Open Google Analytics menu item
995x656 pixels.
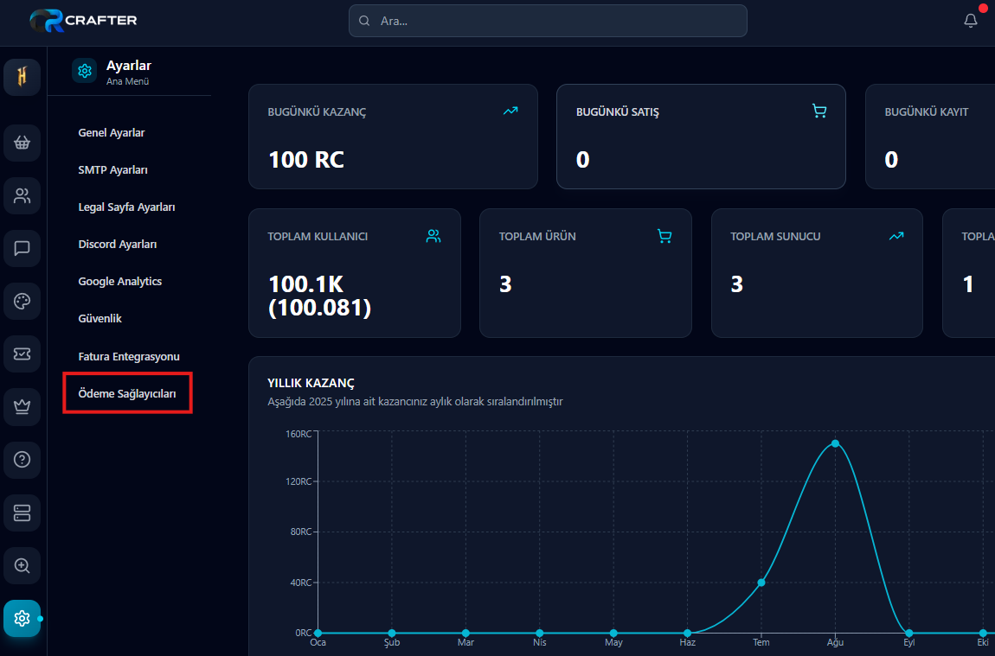pyautogui.click(x=120, y=282)
